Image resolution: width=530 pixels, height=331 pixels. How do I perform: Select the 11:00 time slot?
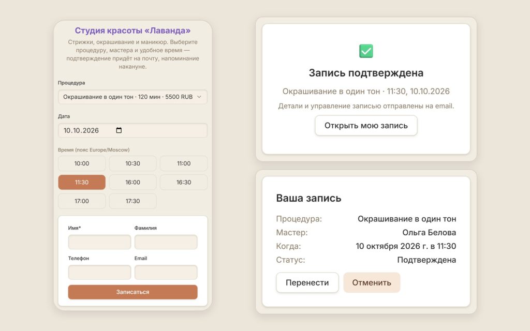(x=184, y=163)
